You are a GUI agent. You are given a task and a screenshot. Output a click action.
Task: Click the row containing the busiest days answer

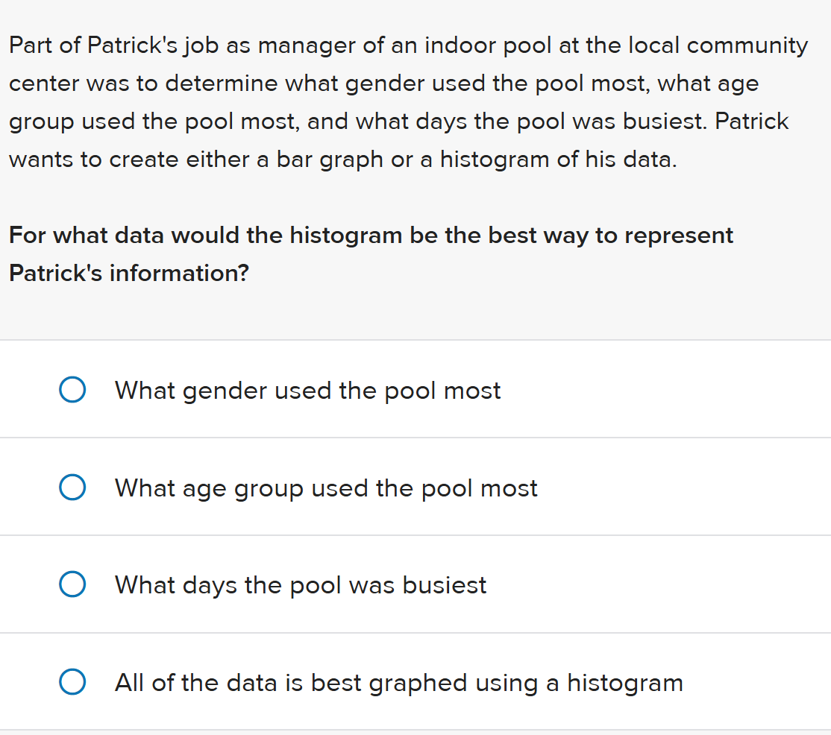415,584
